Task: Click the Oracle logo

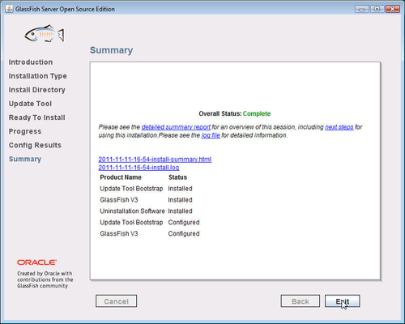Action: [x=37, y=262]
